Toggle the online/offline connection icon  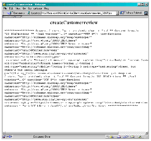point(9,137)
